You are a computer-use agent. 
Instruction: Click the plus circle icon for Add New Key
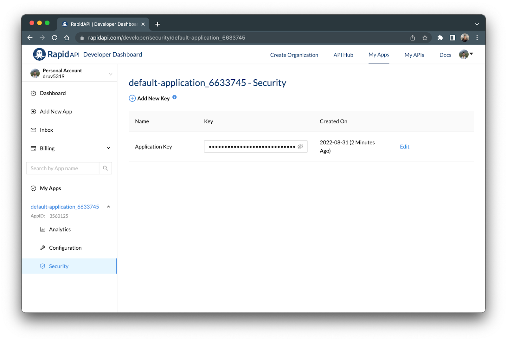click(132, 98)
